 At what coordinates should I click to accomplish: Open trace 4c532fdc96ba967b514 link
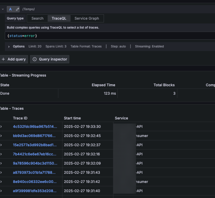click(35, 126)
